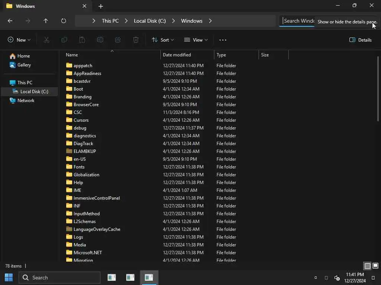Viewport: 381px width, 285px height.
Task: Switch to large thumbnails view icon in status bar
Action: (x=375, y=266)
